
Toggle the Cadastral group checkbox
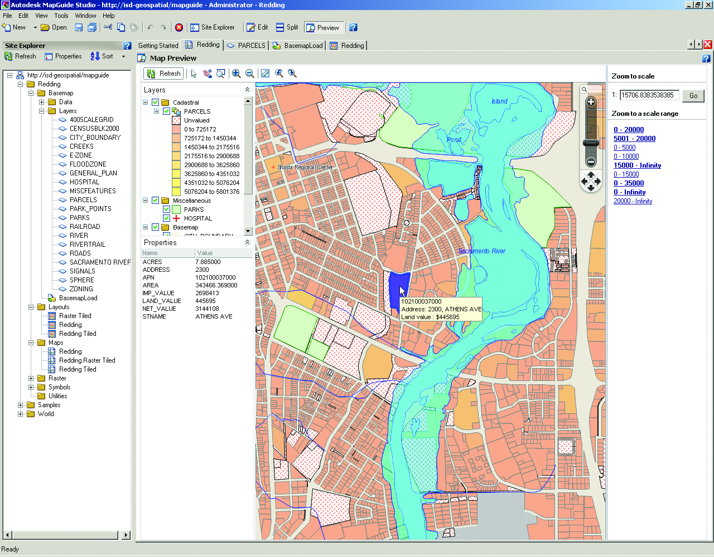point(156,102)
